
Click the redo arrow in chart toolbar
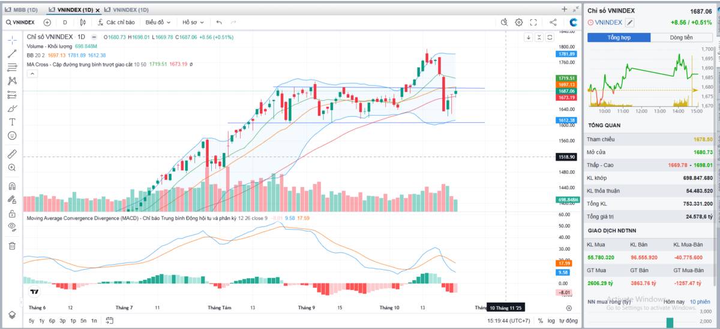click(x=233, y=22)
